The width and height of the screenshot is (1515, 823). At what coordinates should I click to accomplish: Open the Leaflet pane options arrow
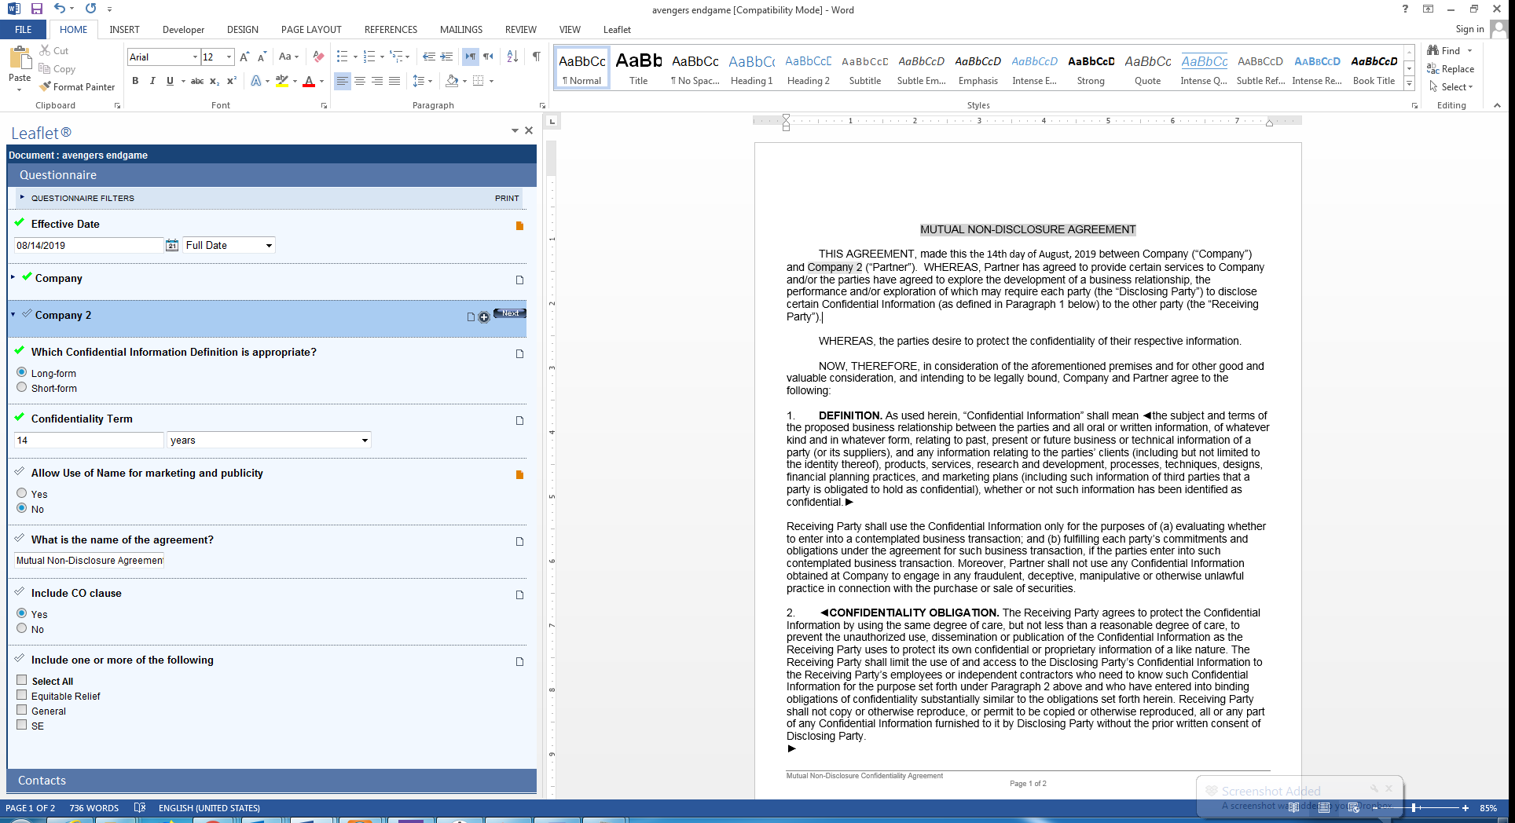point(515,131)
